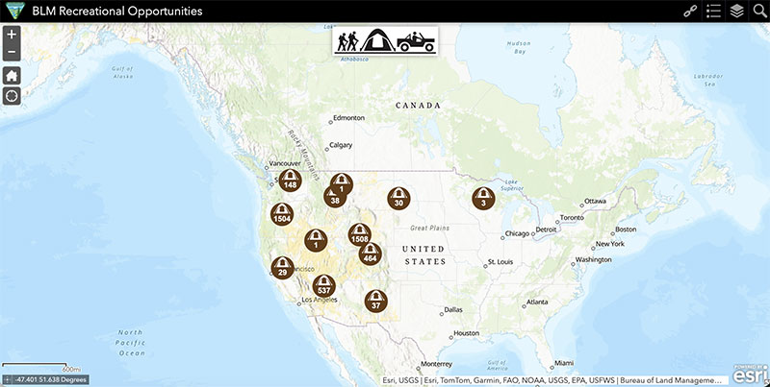Click the Detroit city label
The image size is (770, 387).
coord(546,230)
